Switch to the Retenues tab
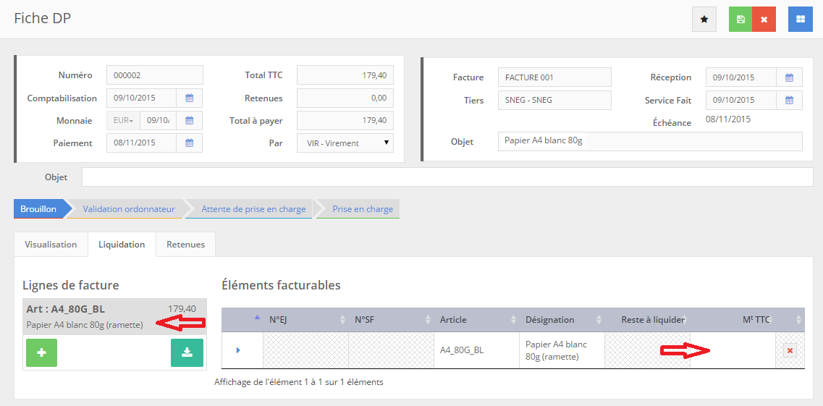 185,245
